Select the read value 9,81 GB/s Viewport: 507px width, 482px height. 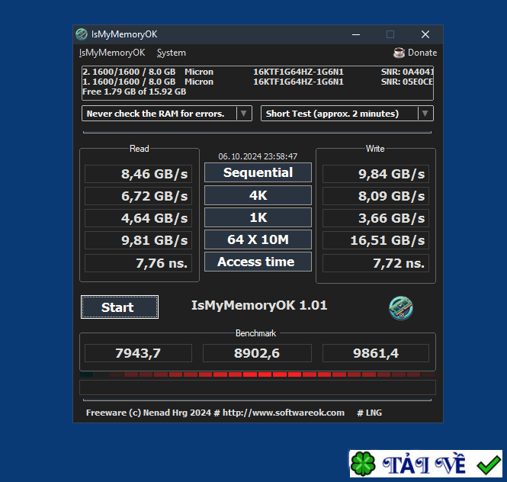click(139, 240)
